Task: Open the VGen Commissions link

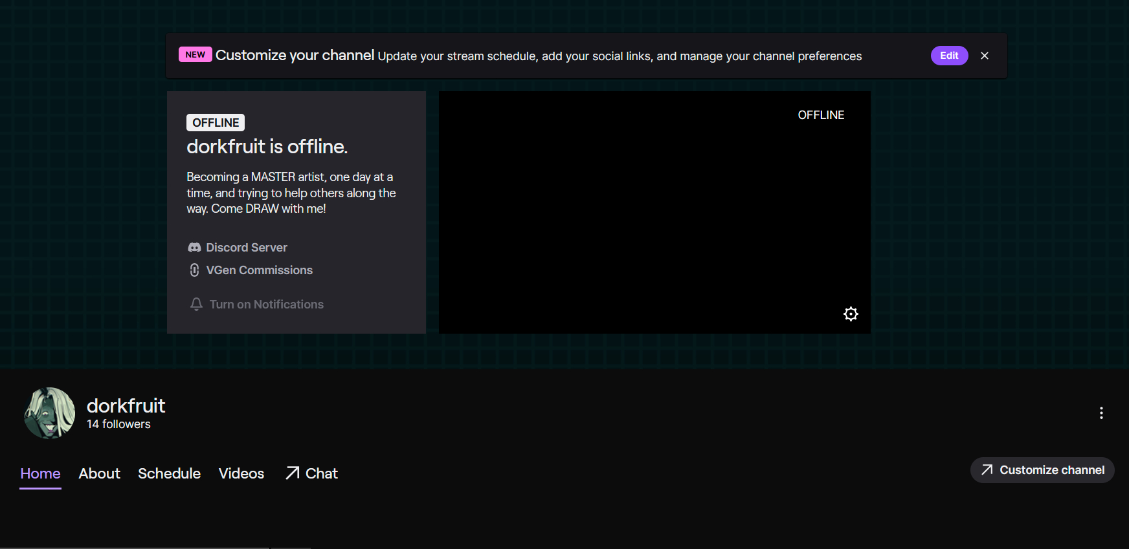Action: tap(259, 270)
